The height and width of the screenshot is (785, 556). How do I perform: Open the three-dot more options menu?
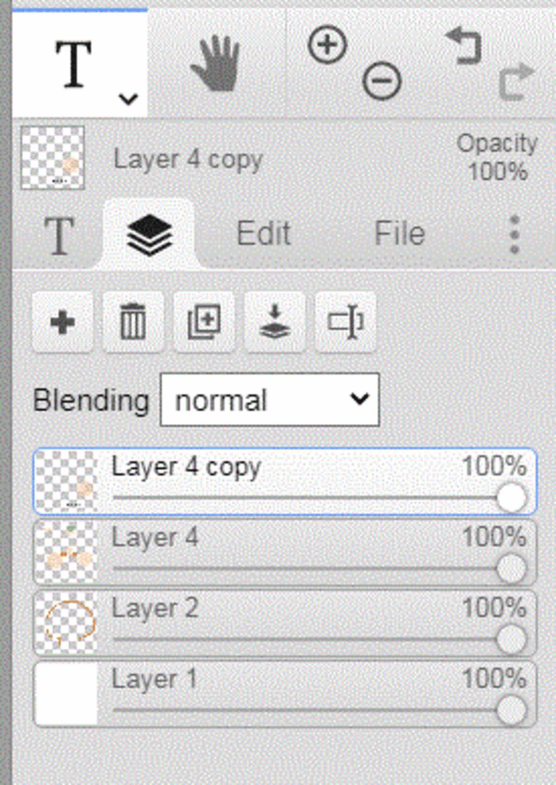click(x=515, y=235)
